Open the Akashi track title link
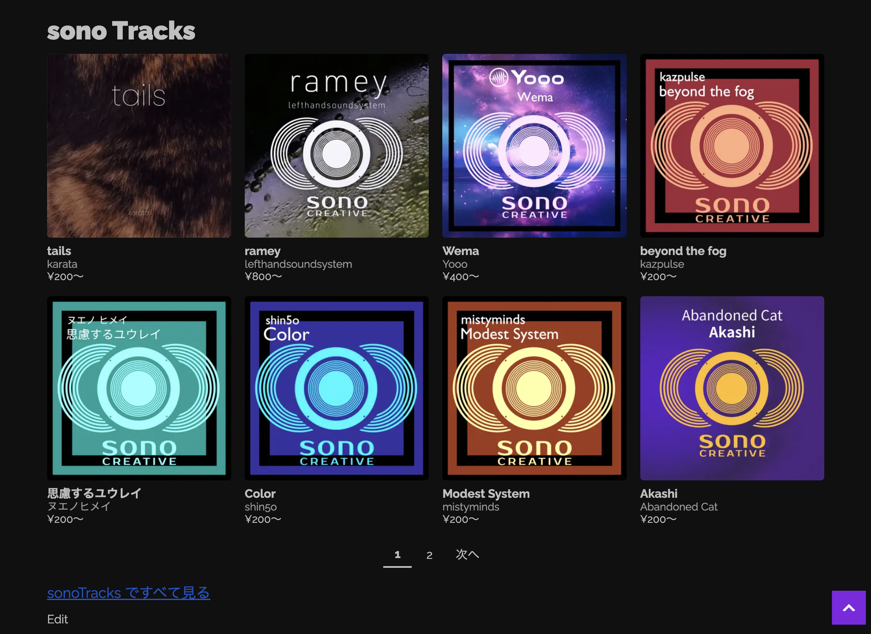Viewport: 871px width, 634px height. (x=659, y=494)
